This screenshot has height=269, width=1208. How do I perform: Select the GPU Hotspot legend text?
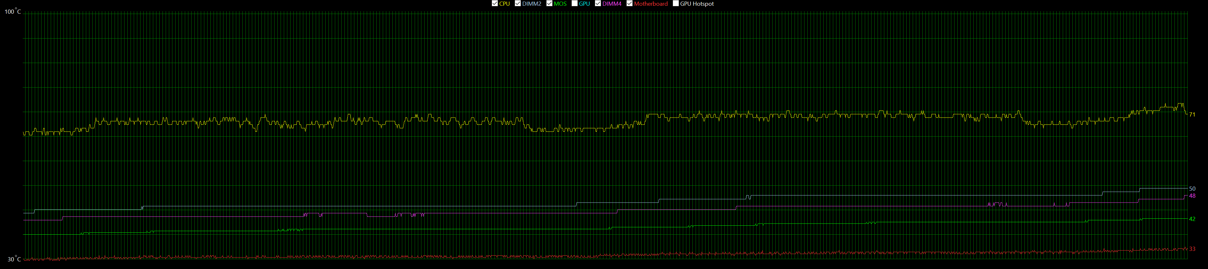pyautogui.click(x=697, y=4)
